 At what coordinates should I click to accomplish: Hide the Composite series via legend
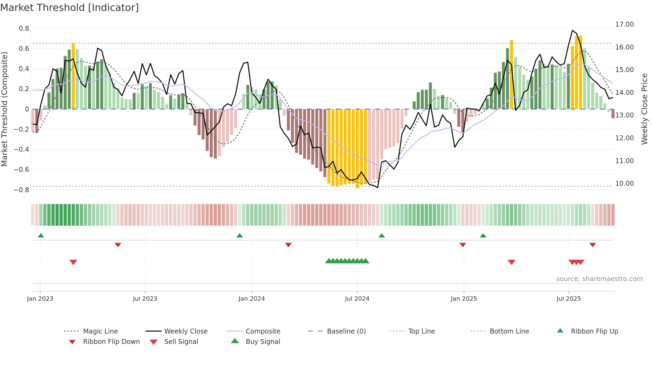(253, 331)
